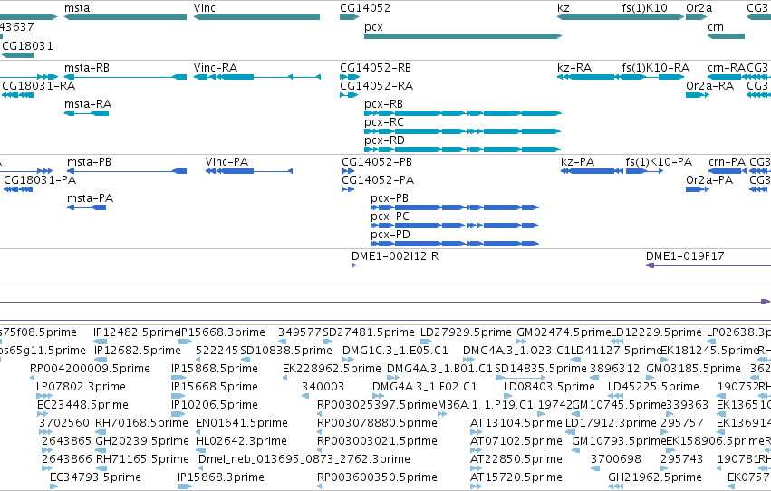Click the Or2a-RA transcript
This screenshot has width=771, height=491.
(x=698, y=95)
